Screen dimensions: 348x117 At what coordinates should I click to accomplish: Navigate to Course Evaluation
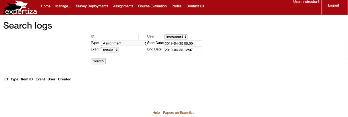click(x=152, y=6)
